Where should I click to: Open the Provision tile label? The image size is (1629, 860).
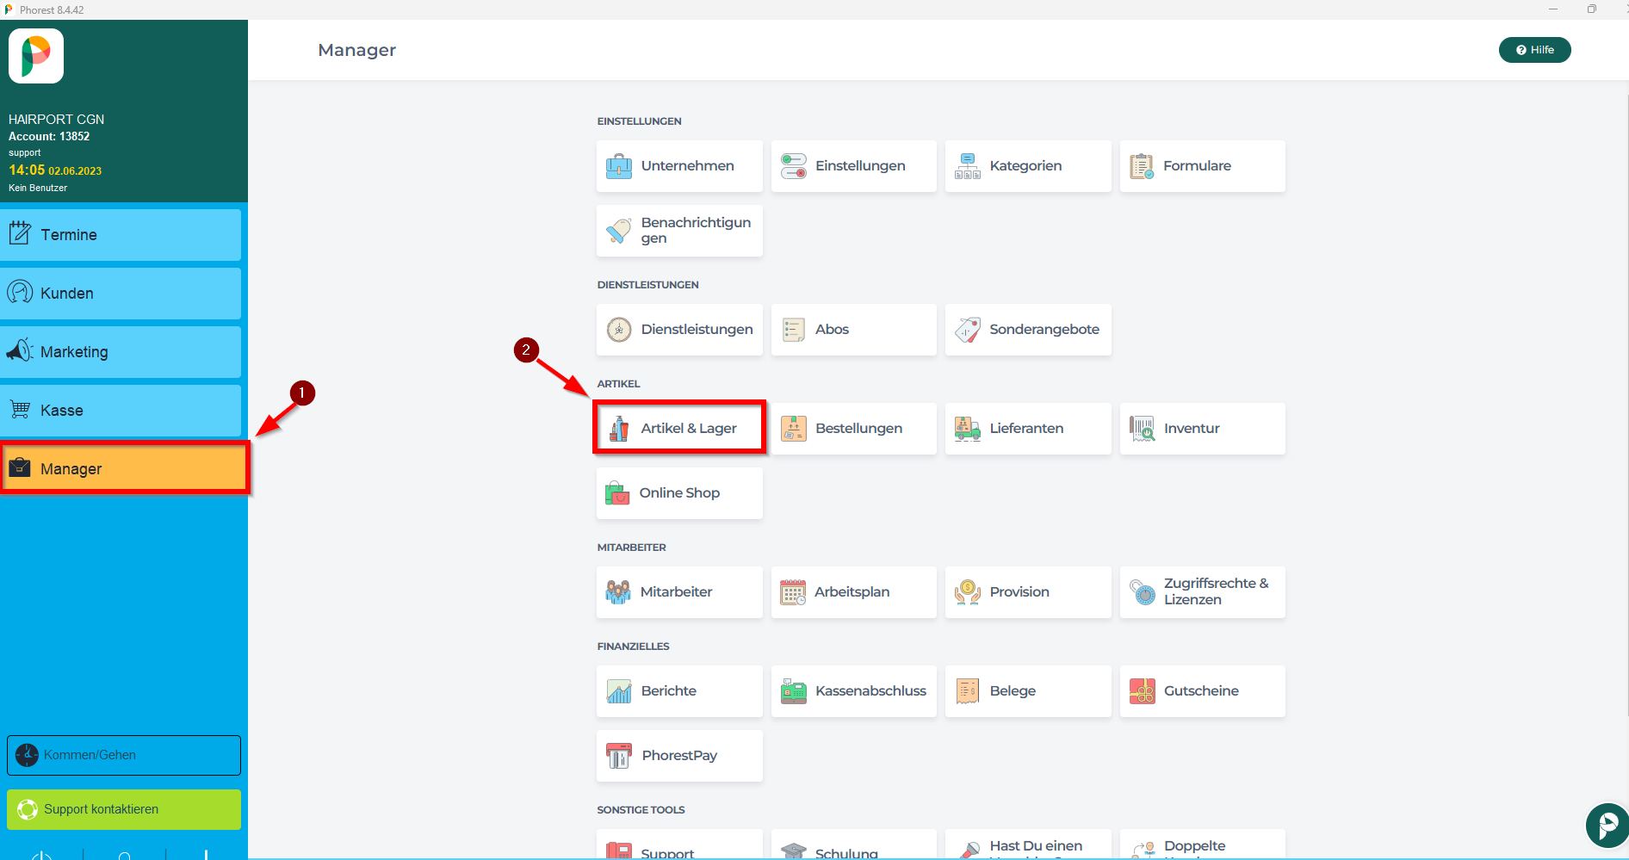point(1019,592)
